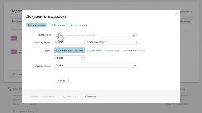
Task: Click the lower pink СКАН badge in background page
Action: click(x=14, y=52)
